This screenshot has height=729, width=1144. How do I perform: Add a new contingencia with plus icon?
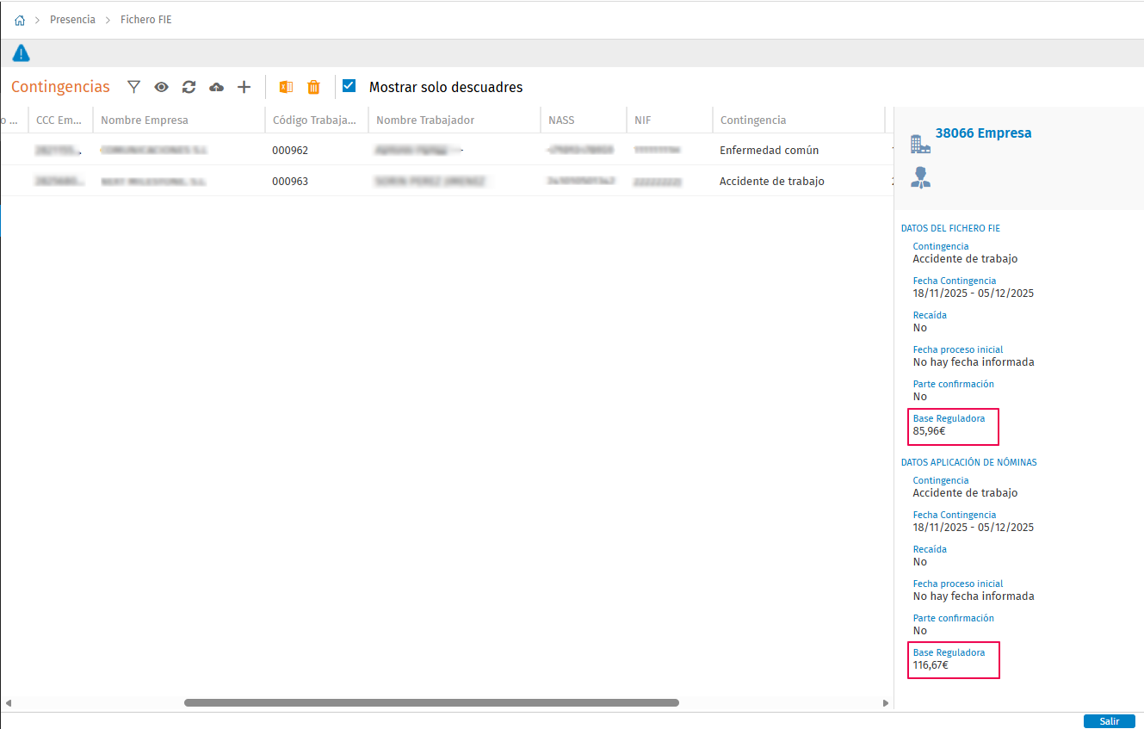pos(244,87)
